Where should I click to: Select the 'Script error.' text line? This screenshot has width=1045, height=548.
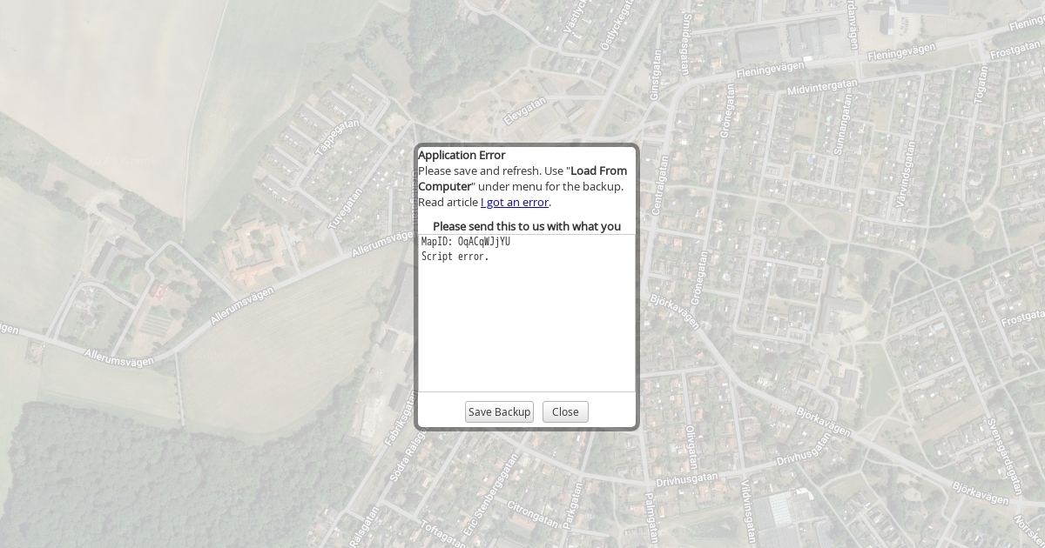(455, 257)
